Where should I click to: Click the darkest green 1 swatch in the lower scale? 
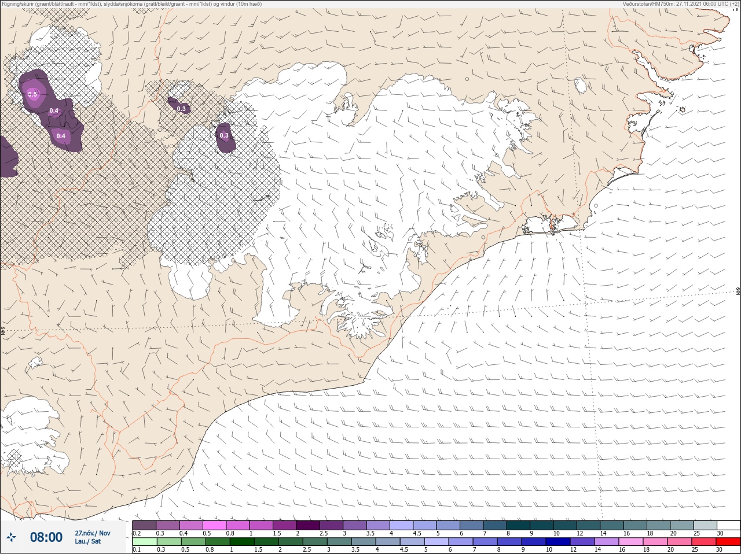(x=242, y=542)
